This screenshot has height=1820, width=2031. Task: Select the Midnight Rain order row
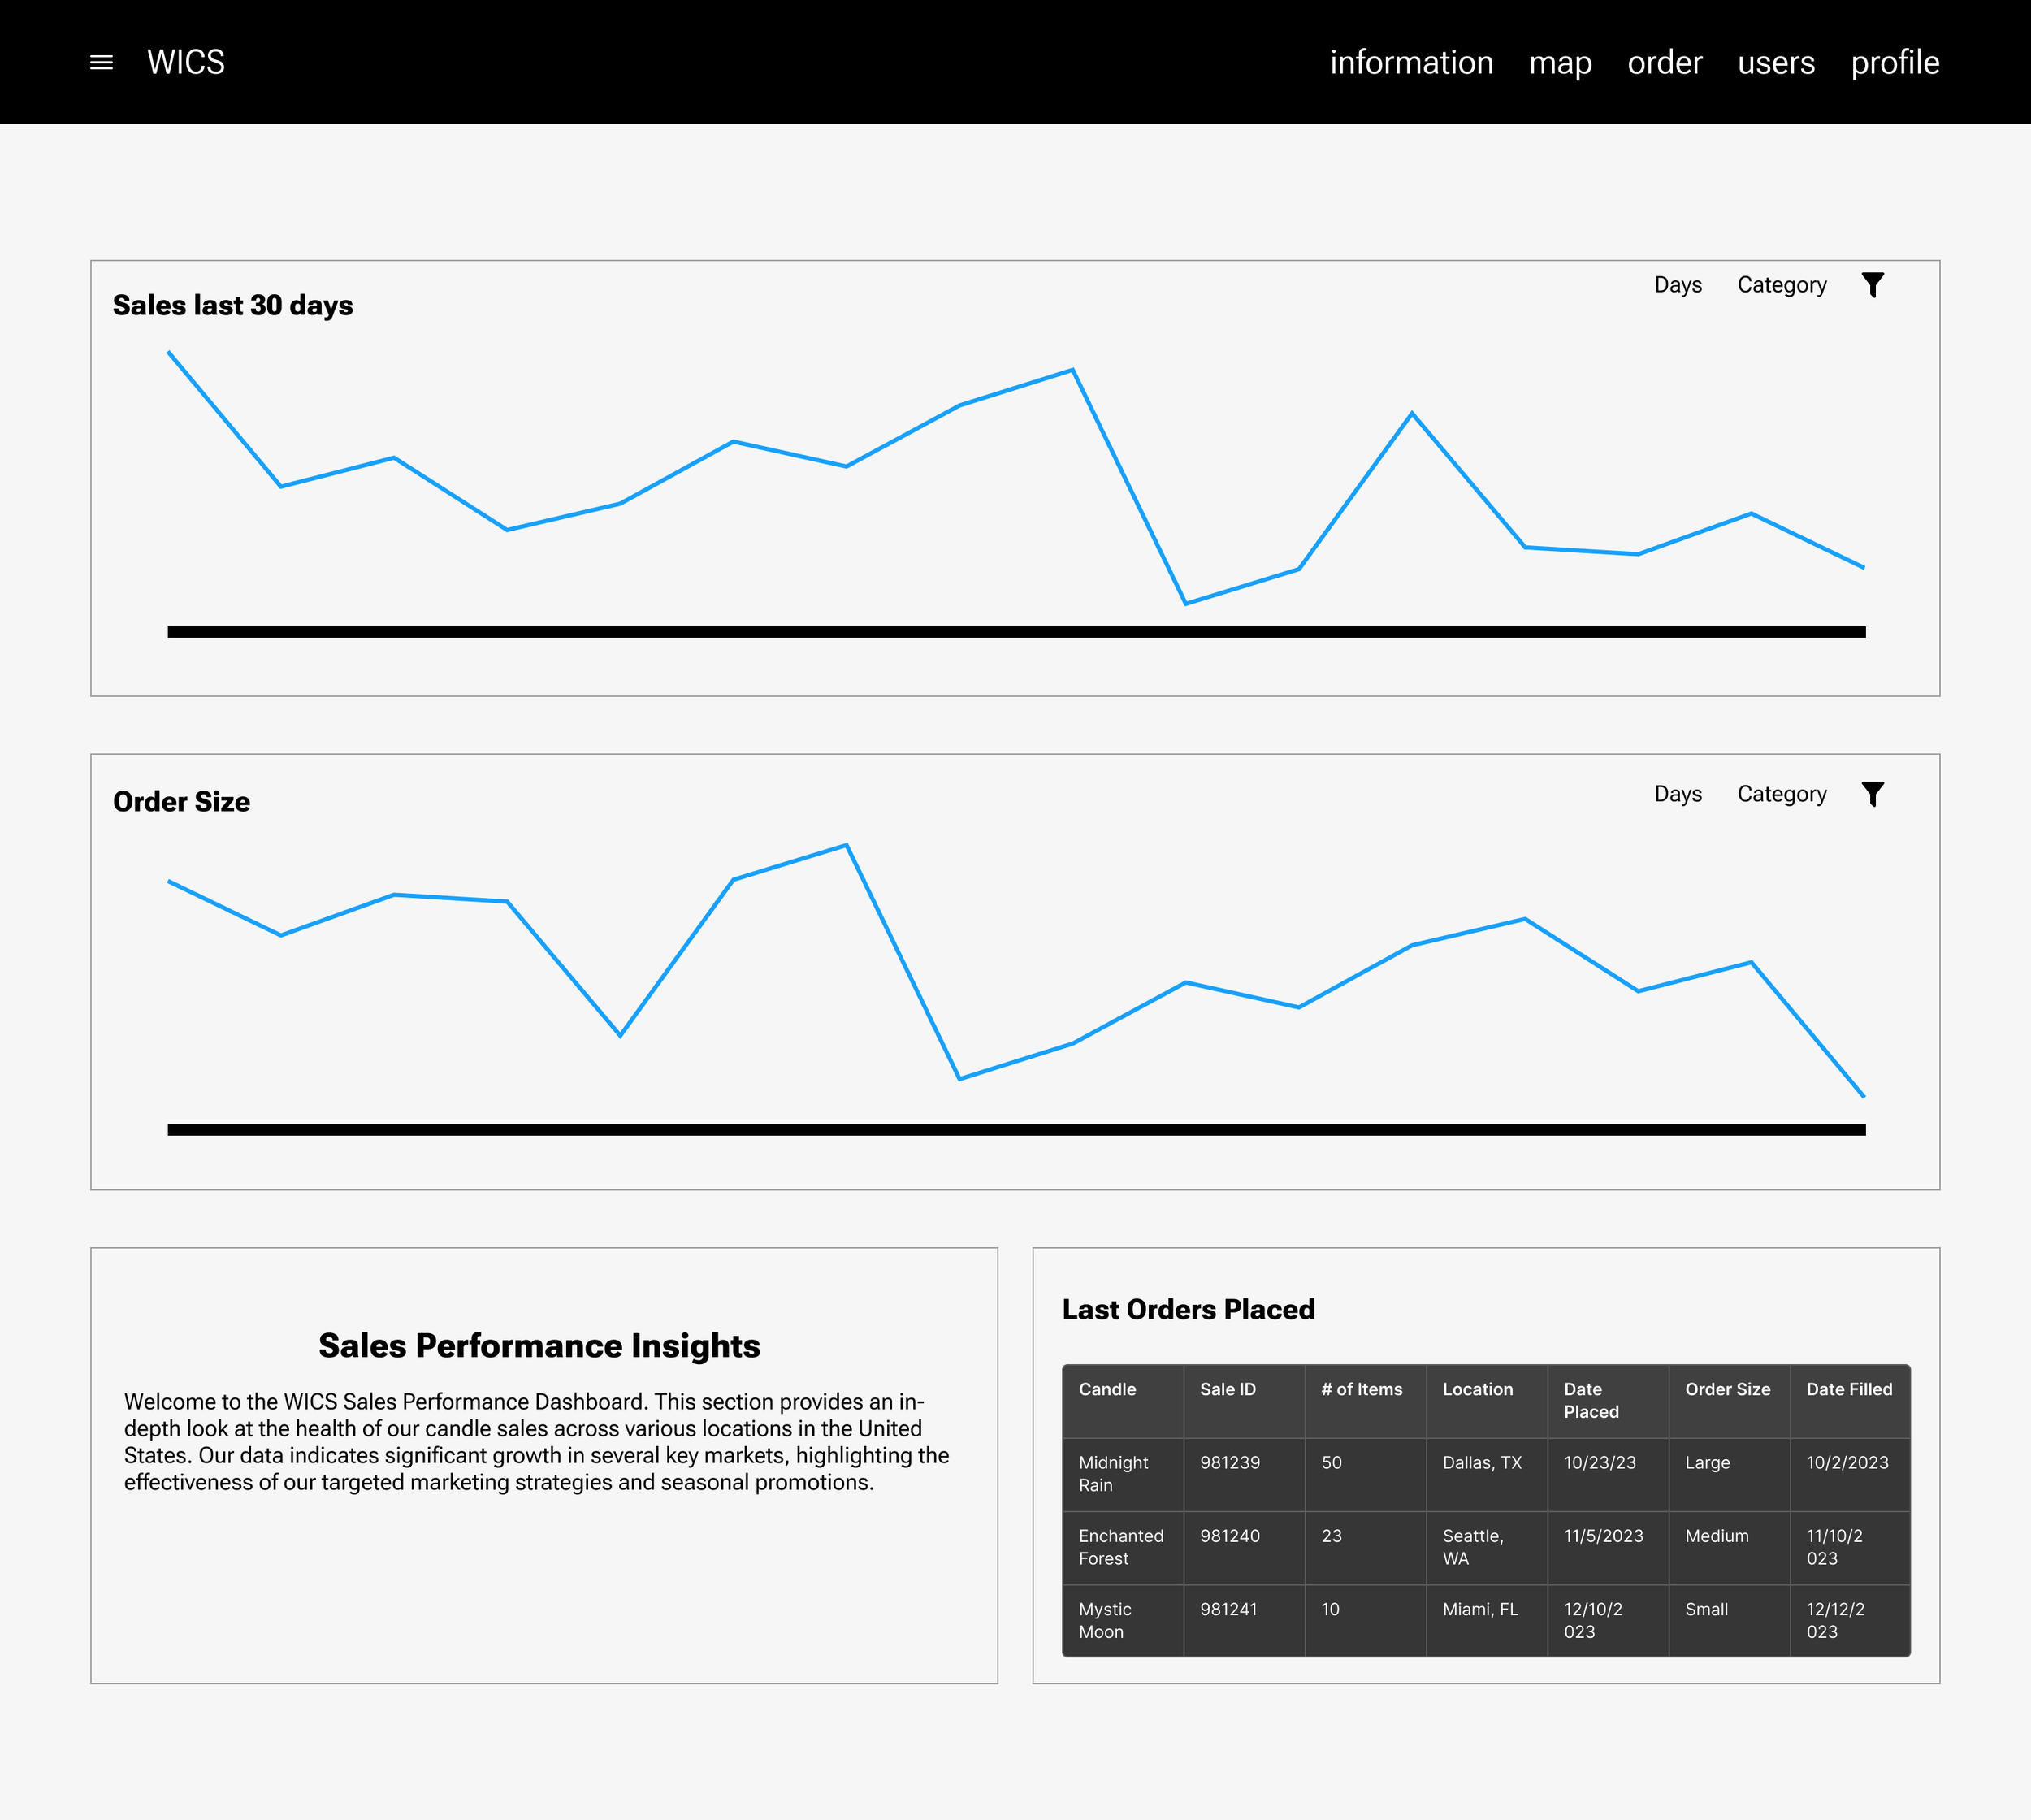(1113, 1474)
